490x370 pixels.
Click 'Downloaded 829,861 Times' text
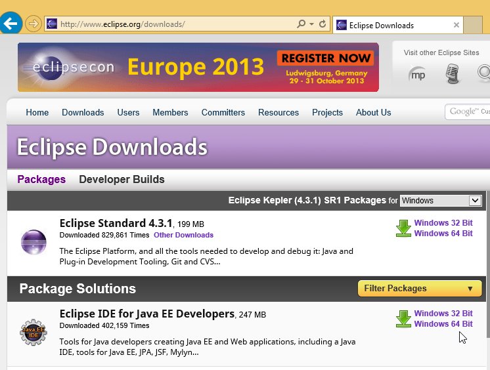coord(104,235)
